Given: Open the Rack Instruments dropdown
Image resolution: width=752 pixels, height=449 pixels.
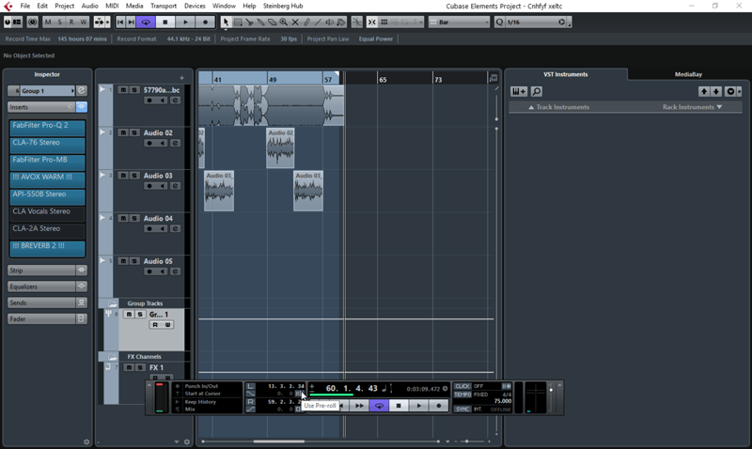Looking at the screenshot, I should pos(692,107).
